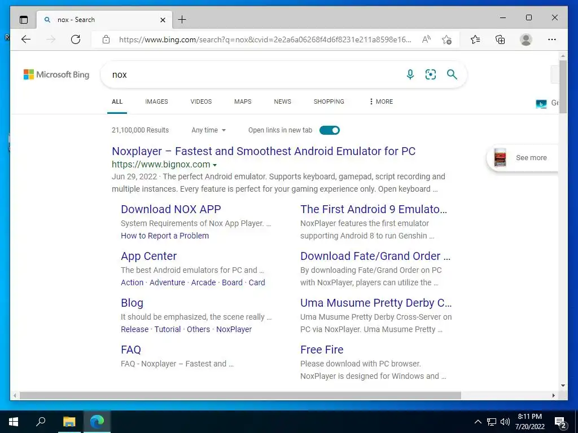Launch Bing visual search
Image resolution: width=578 pixels, height=433 pixels.
click(x=431, y=75)
